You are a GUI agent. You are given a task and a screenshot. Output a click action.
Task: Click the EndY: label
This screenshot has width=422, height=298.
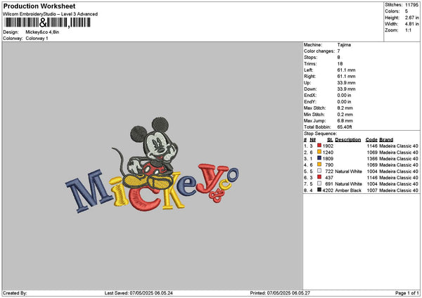point(309,102)
